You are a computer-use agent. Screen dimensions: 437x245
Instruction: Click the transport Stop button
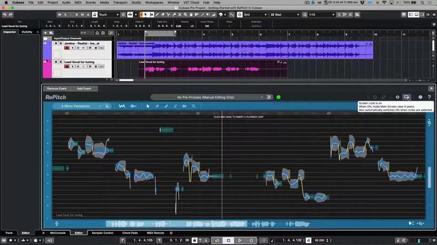point(228,240)
